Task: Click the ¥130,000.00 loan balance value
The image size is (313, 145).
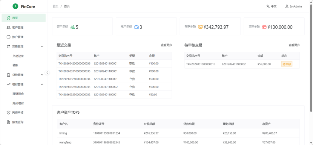Action: (x=280, y=27)
